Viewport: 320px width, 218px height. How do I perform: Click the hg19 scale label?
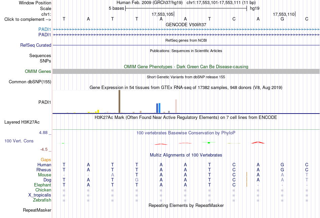pyautogui.click(x=255, y=8)
